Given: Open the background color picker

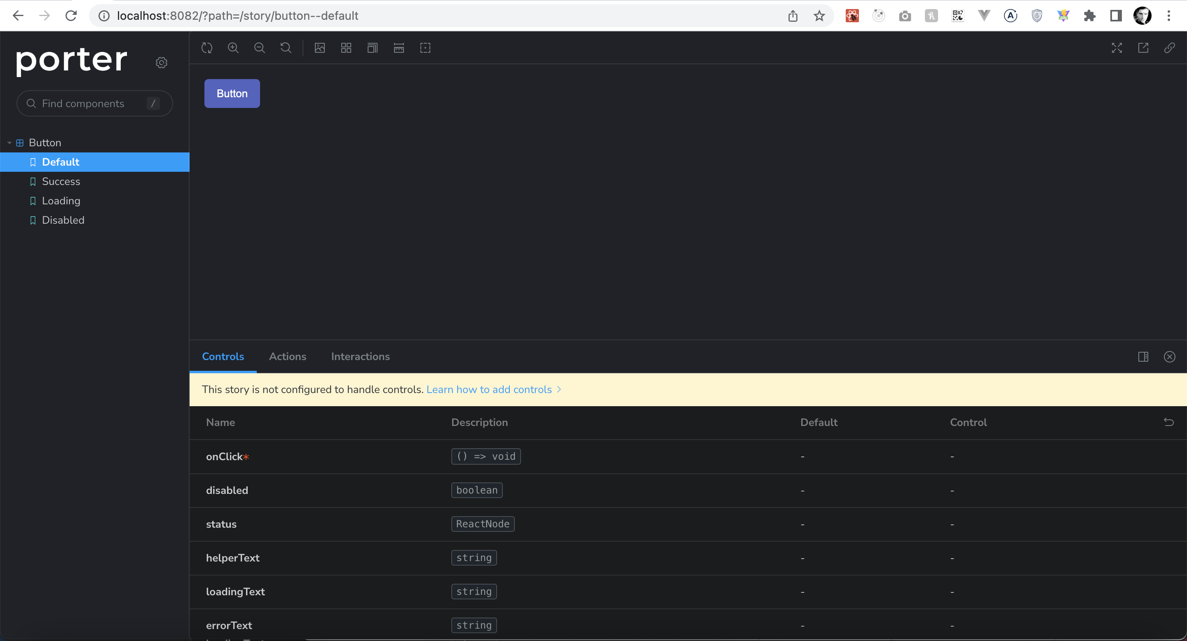Looking at the screenshot, I should click(320, 48).
